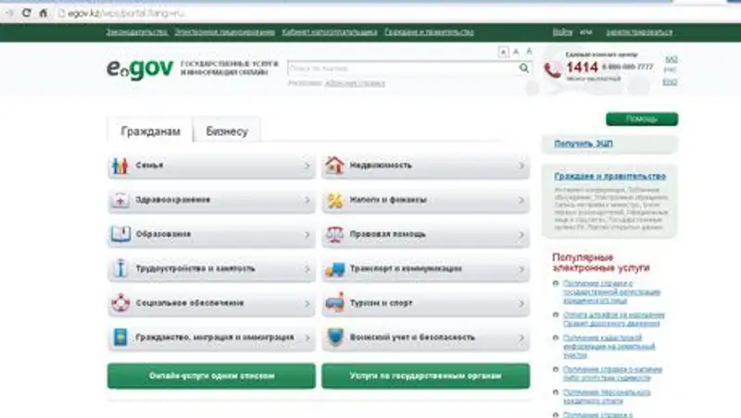741x418 pixels.
Task: Click the Адресная справка example link
Action: coord(355,83)
